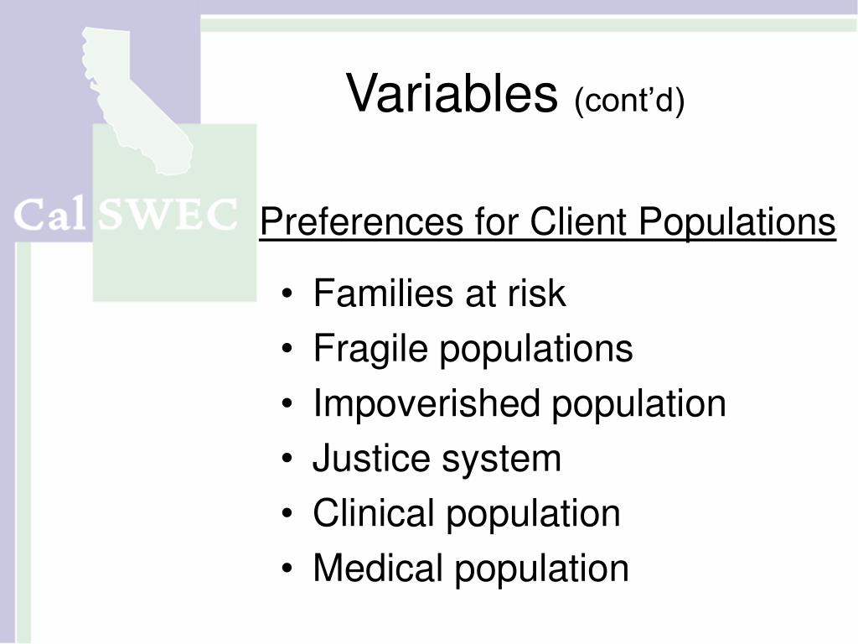This screenshot has height=644, width=858.
Task: Click the word Cal in the logo
Action: [x=49, y=215]
